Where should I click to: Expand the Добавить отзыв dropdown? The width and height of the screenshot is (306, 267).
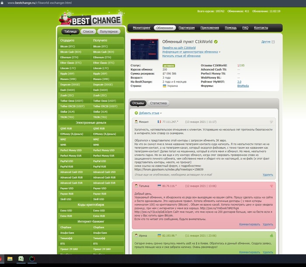point(150,113)
